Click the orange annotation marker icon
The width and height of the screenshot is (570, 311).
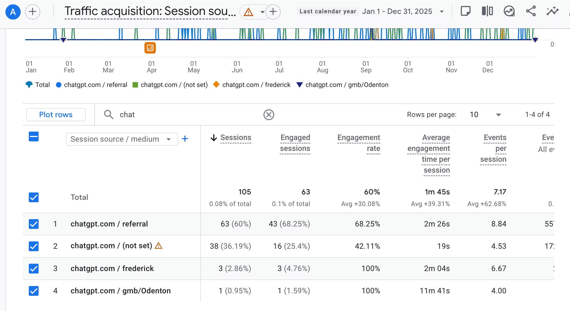(150, 48)
